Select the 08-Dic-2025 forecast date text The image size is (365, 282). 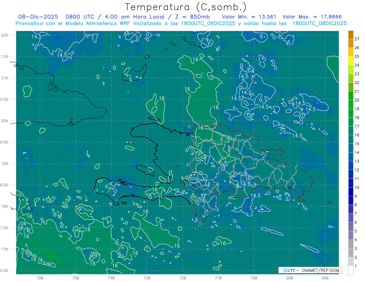point(38,16)
